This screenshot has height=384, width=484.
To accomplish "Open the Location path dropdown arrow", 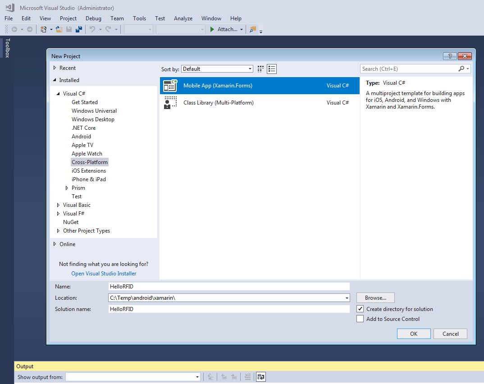I will click(347, 298).
